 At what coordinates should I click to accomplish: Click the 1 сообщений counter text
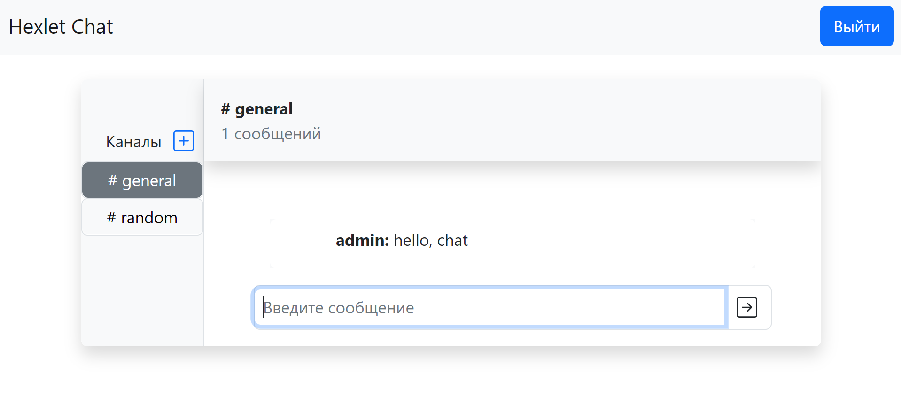(x=271, y=134)
